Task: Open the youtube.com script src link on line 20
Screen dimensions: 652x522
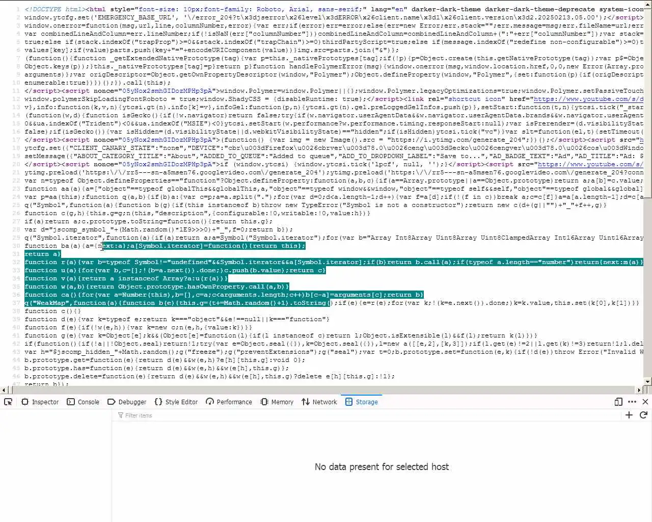Action: pos(590,164)
